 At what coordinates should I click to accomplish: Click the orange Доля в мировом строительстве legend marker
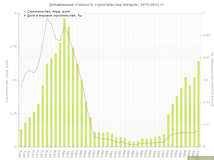[x=25, y=15]
